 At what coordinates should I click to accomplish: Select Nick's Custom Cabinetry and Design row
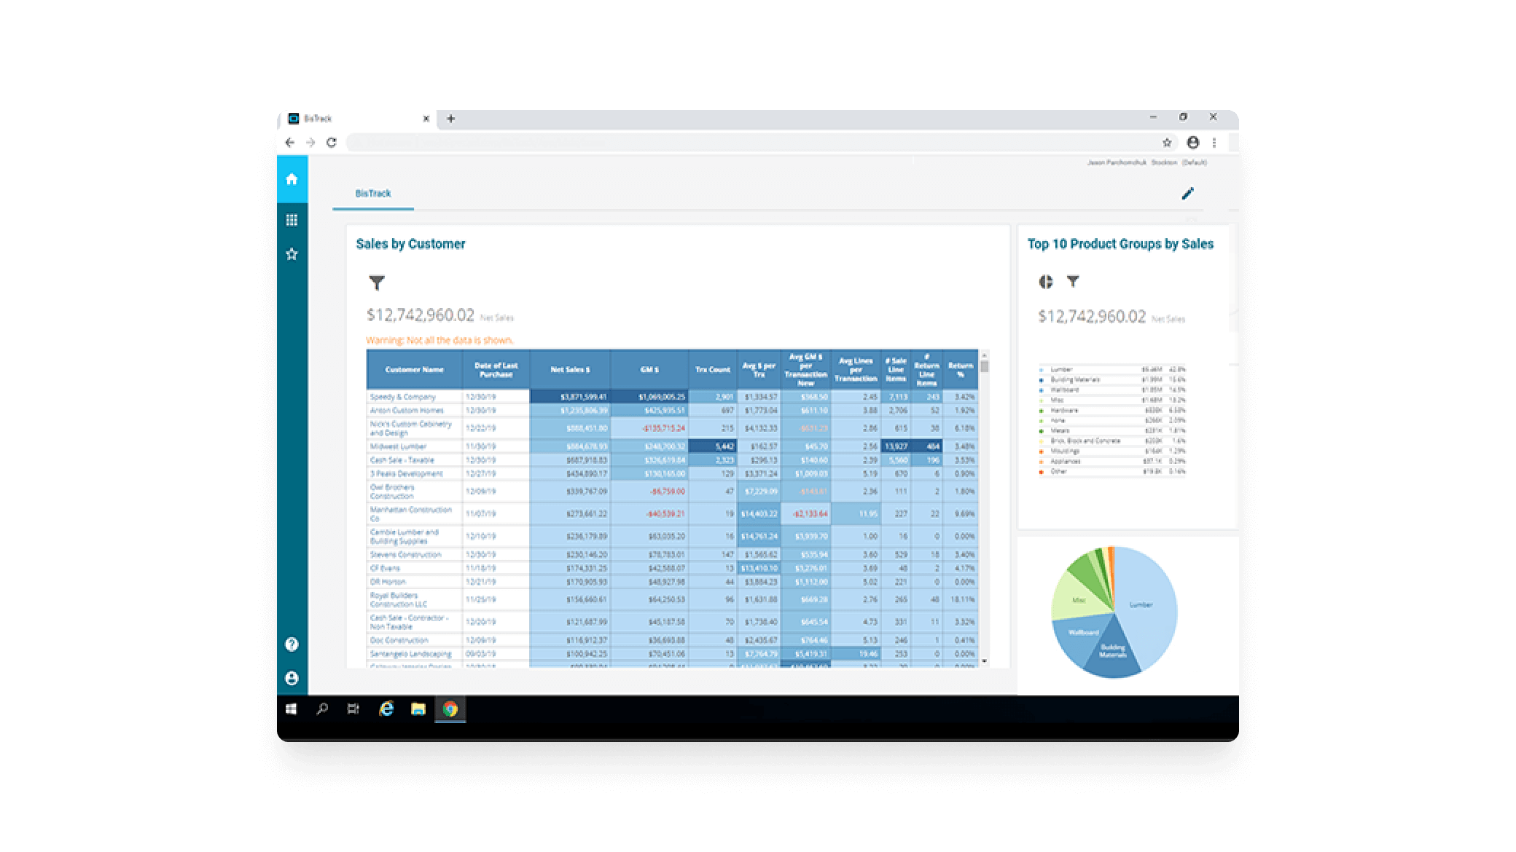671,428
